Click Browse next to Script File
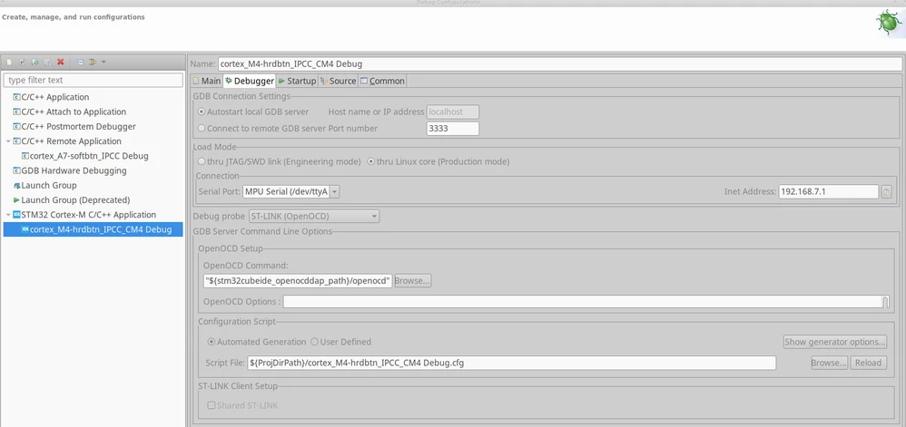906x427 pixels. pyautogui.click(x=829, y=363)
